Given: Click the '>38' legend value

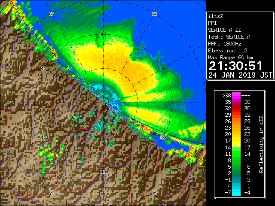Looking at the screenshot, I should click(x=226, y=95).
